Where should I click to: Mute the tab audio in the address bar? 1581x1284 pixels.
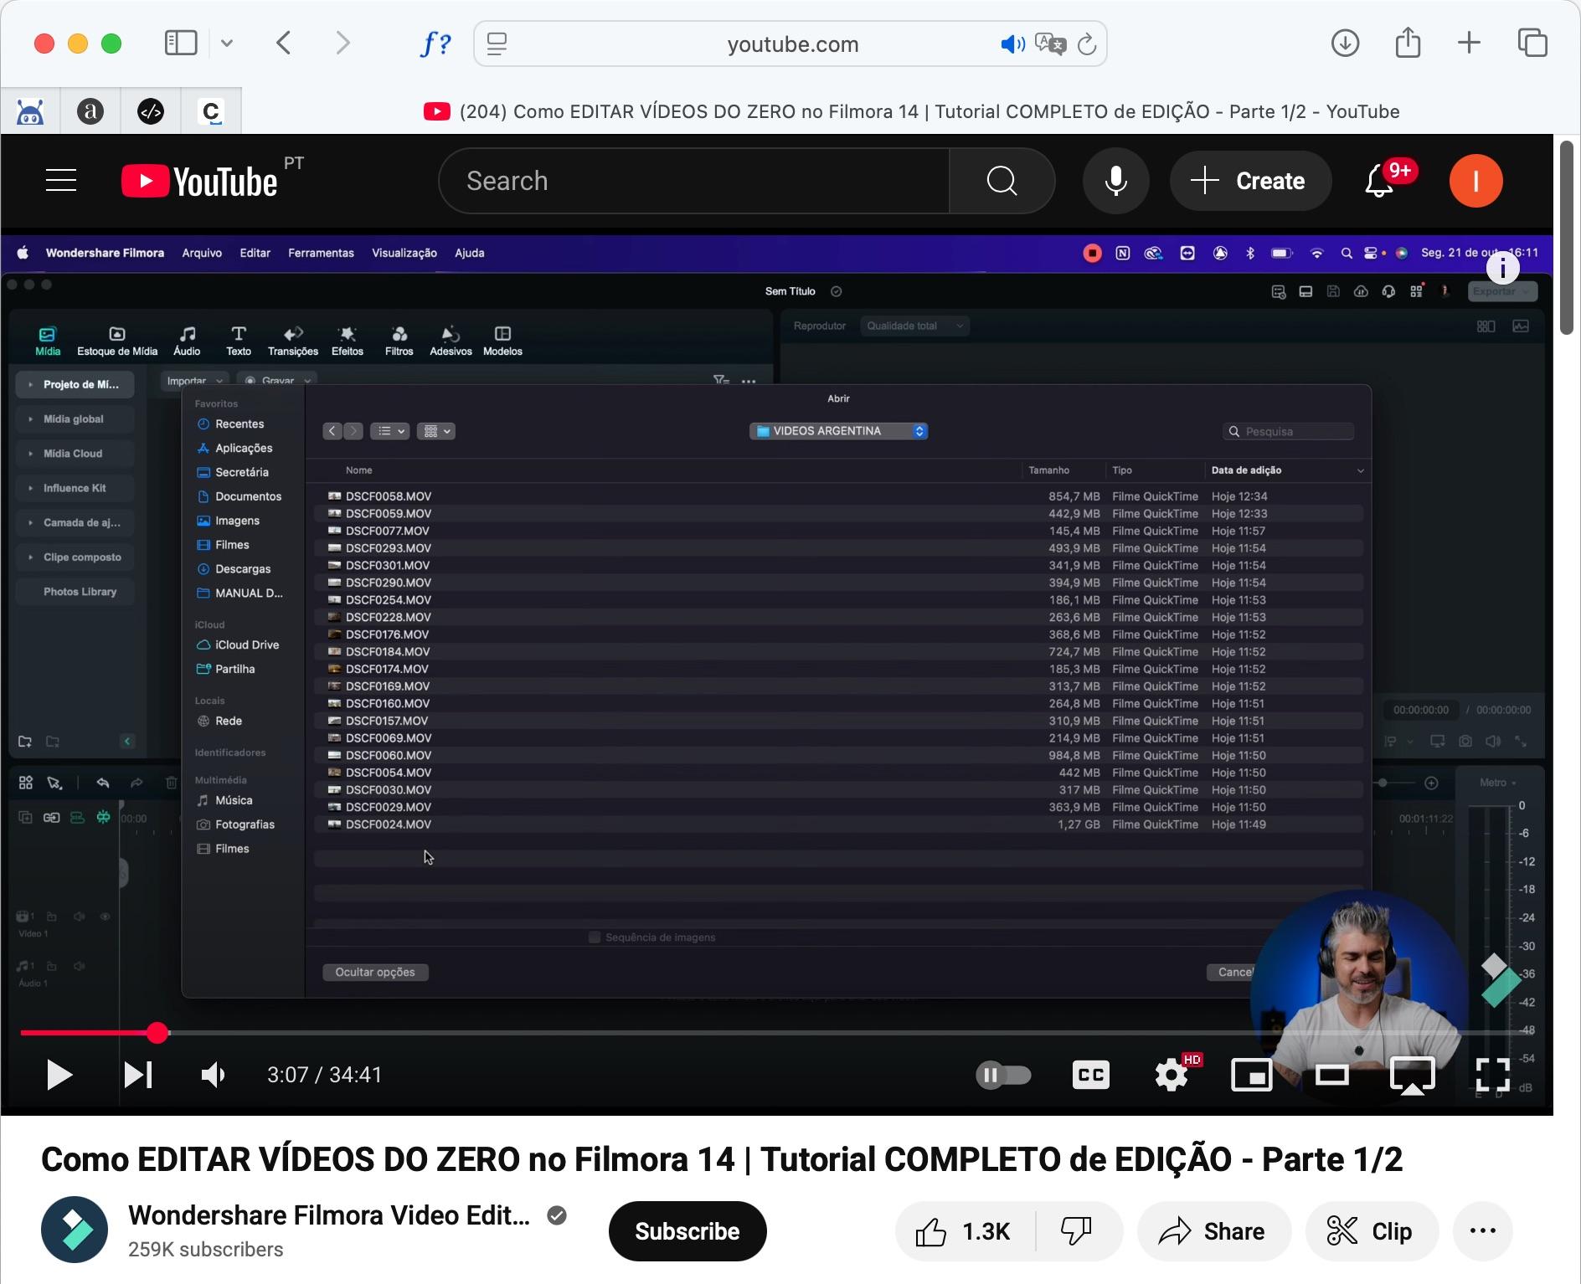pyautogui.click(x=1012, y=44)
